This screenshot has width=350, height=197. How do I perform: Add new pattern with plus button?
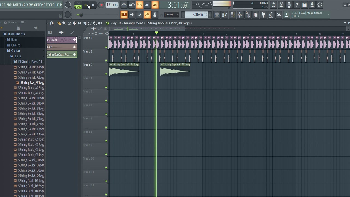point(210,15)
